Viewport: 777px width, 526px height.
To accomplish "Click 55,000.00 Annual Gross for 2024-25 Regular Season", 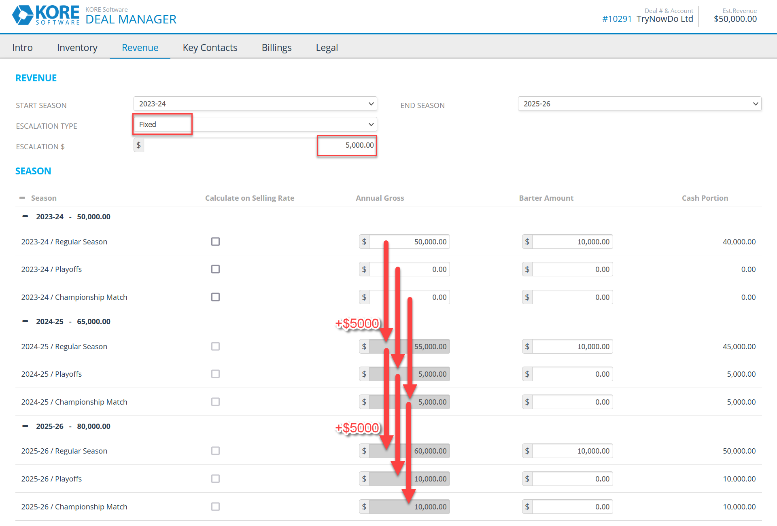I will (x=410, y=346).
